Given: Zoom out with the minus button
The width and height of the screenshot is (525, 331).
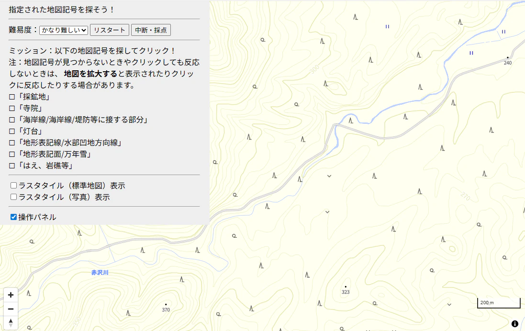Looking at the screenshot, I should (x=11, y=309).
